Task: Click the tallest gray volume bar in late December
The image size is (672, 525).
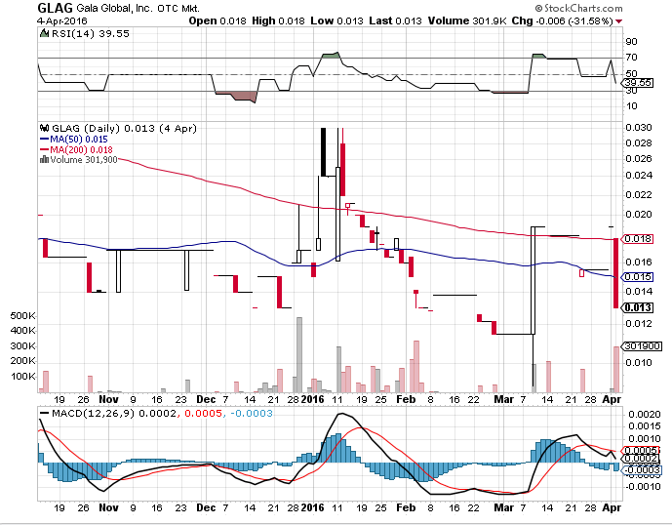Action: pos(299,355)
